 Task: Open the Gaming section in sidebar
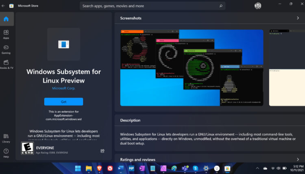pyautogui.click(x=6, y=49)
